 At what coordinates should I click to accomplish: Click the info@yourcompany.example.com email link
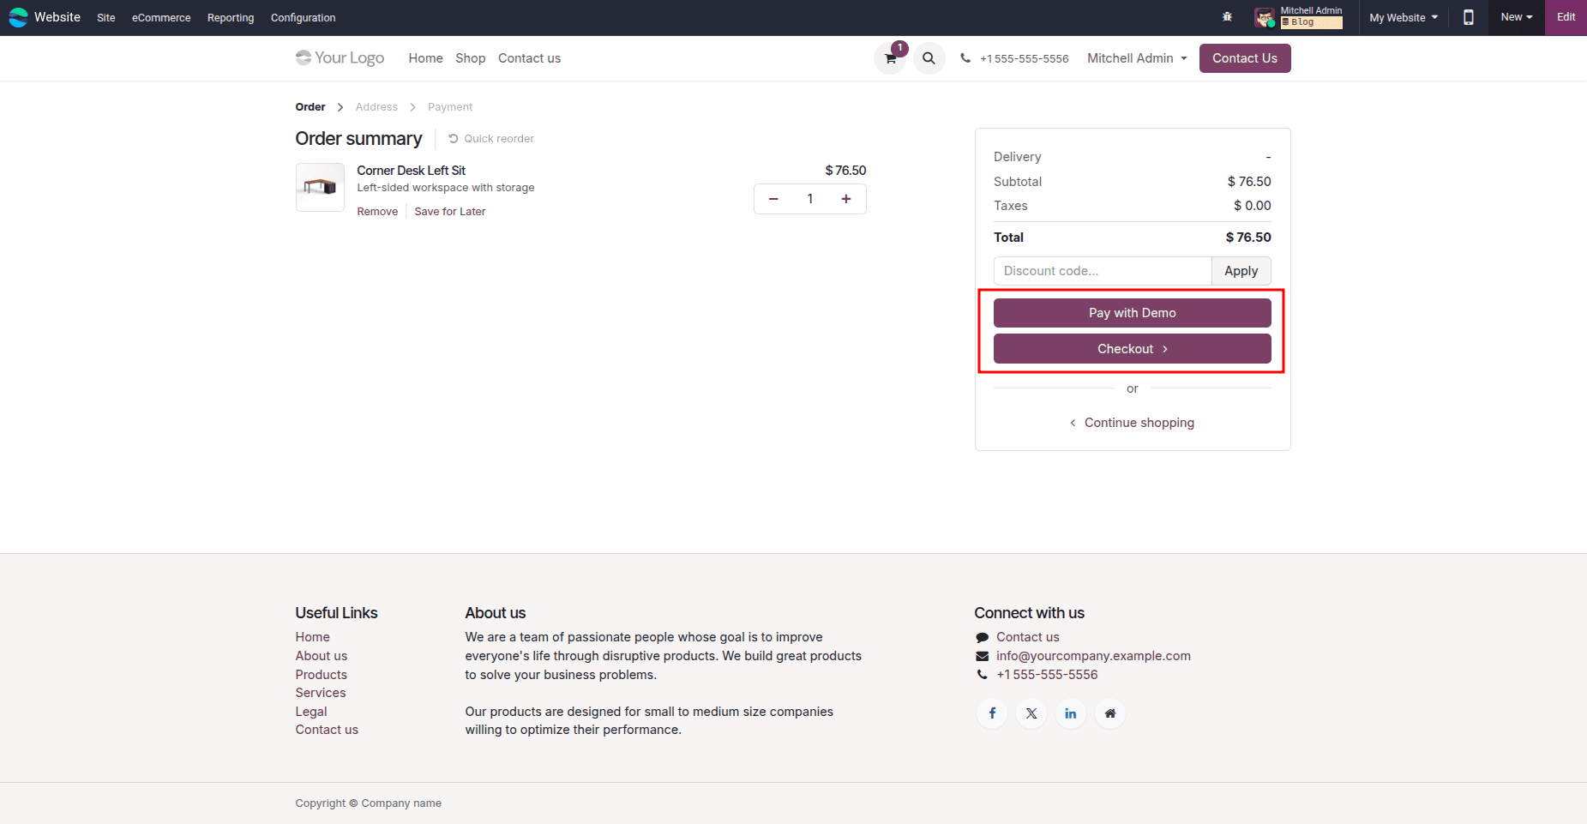click(x=1093, y=656)
